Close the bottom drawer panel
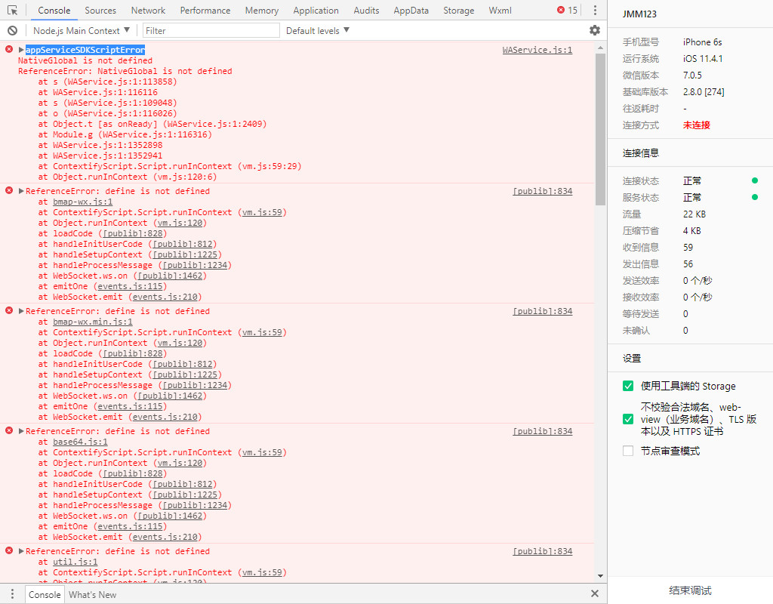 [594, 594]
